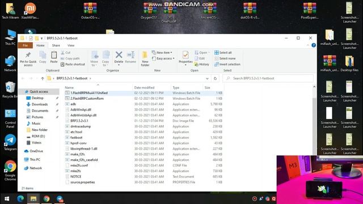Image resolution: width=363 pixels, height=204 pixels.
Task: Open Explorer help question mark icon
Action: click(x=314, y=45)
